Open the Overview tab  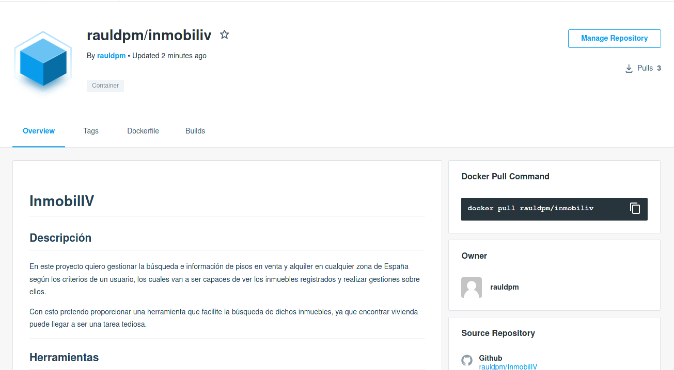pos(39,131)
